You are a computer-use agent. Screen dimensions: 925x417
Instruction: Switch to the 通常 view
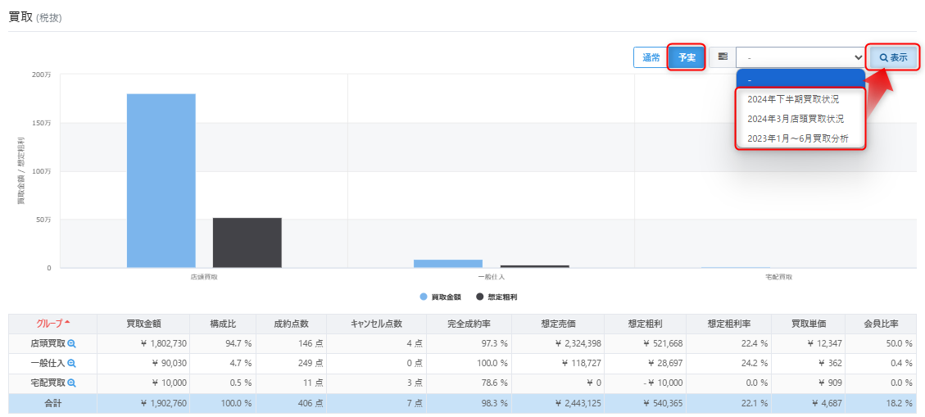(651, 57)
